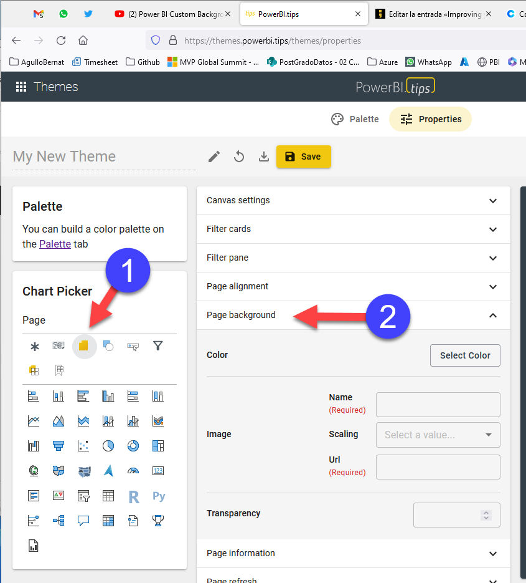Pick the Python visual icon
The height and width of the screenshot is (583, 526).
(159, 496)
